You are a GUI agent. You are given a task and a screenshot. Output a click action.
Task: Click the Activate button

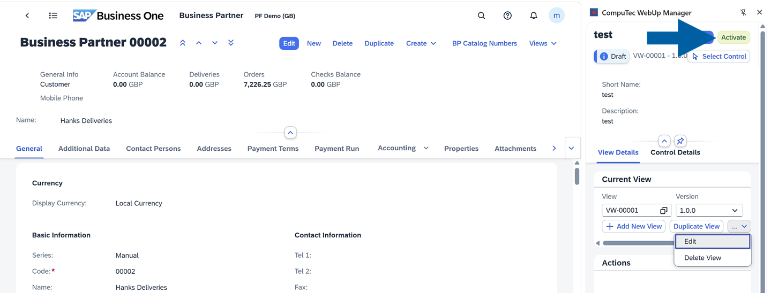click(733, 37)
